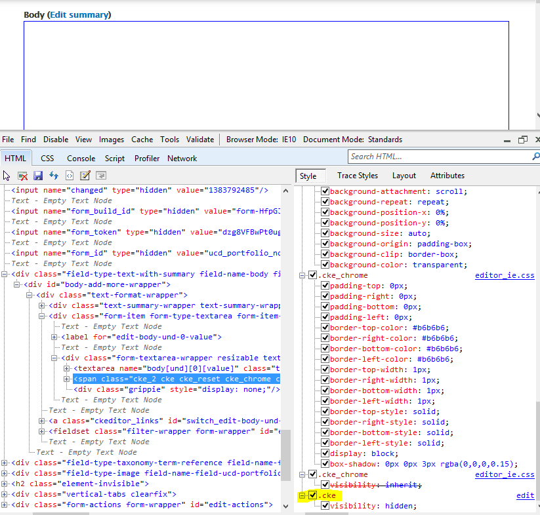
Task: Expand the fieldset filter-wrapper node
Action: click(41, 431)
